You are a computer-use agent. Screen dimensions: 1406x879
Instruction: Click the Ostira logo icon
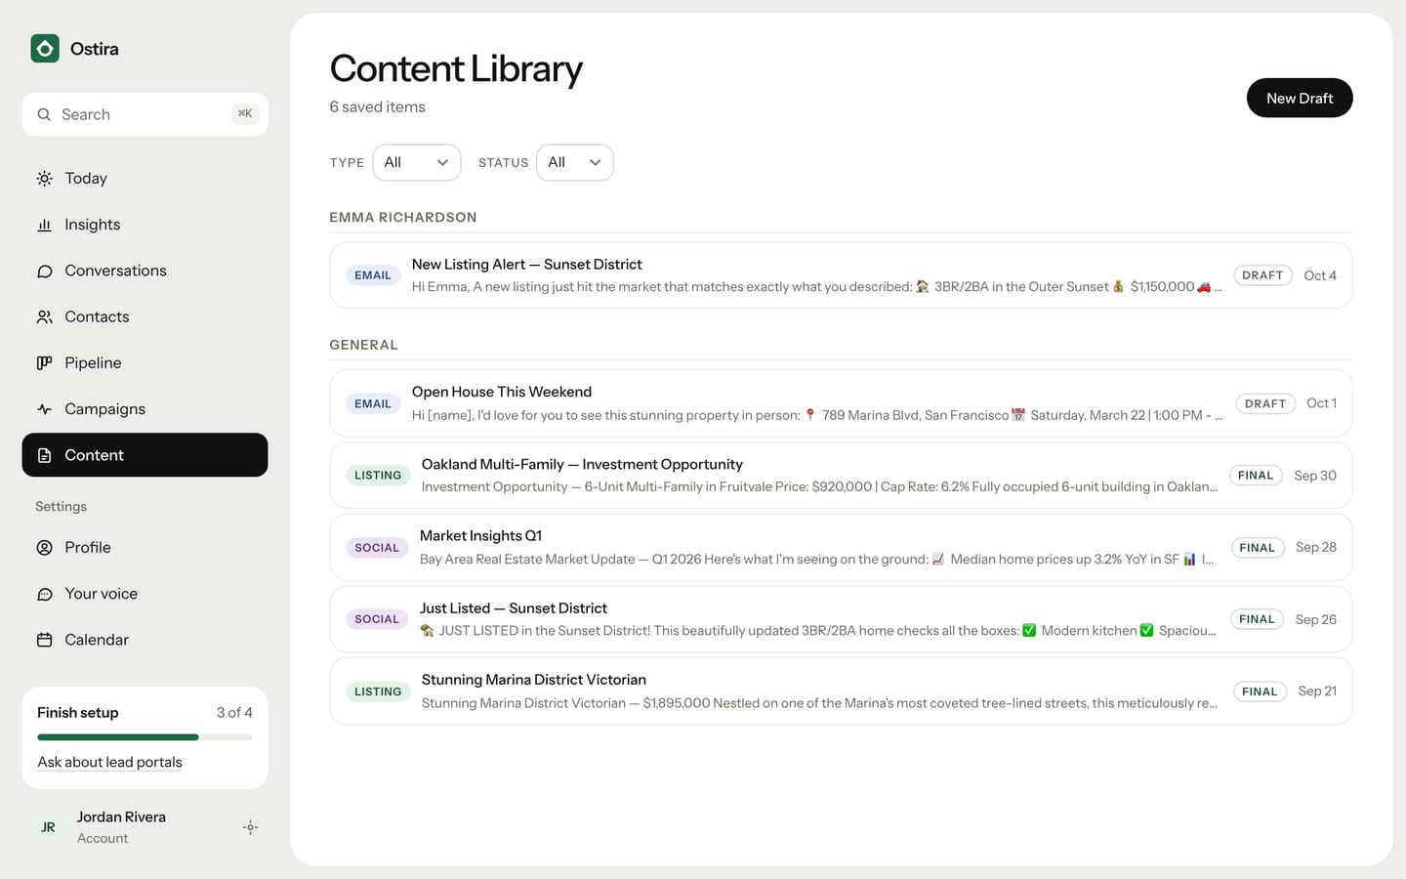point(45,48)
